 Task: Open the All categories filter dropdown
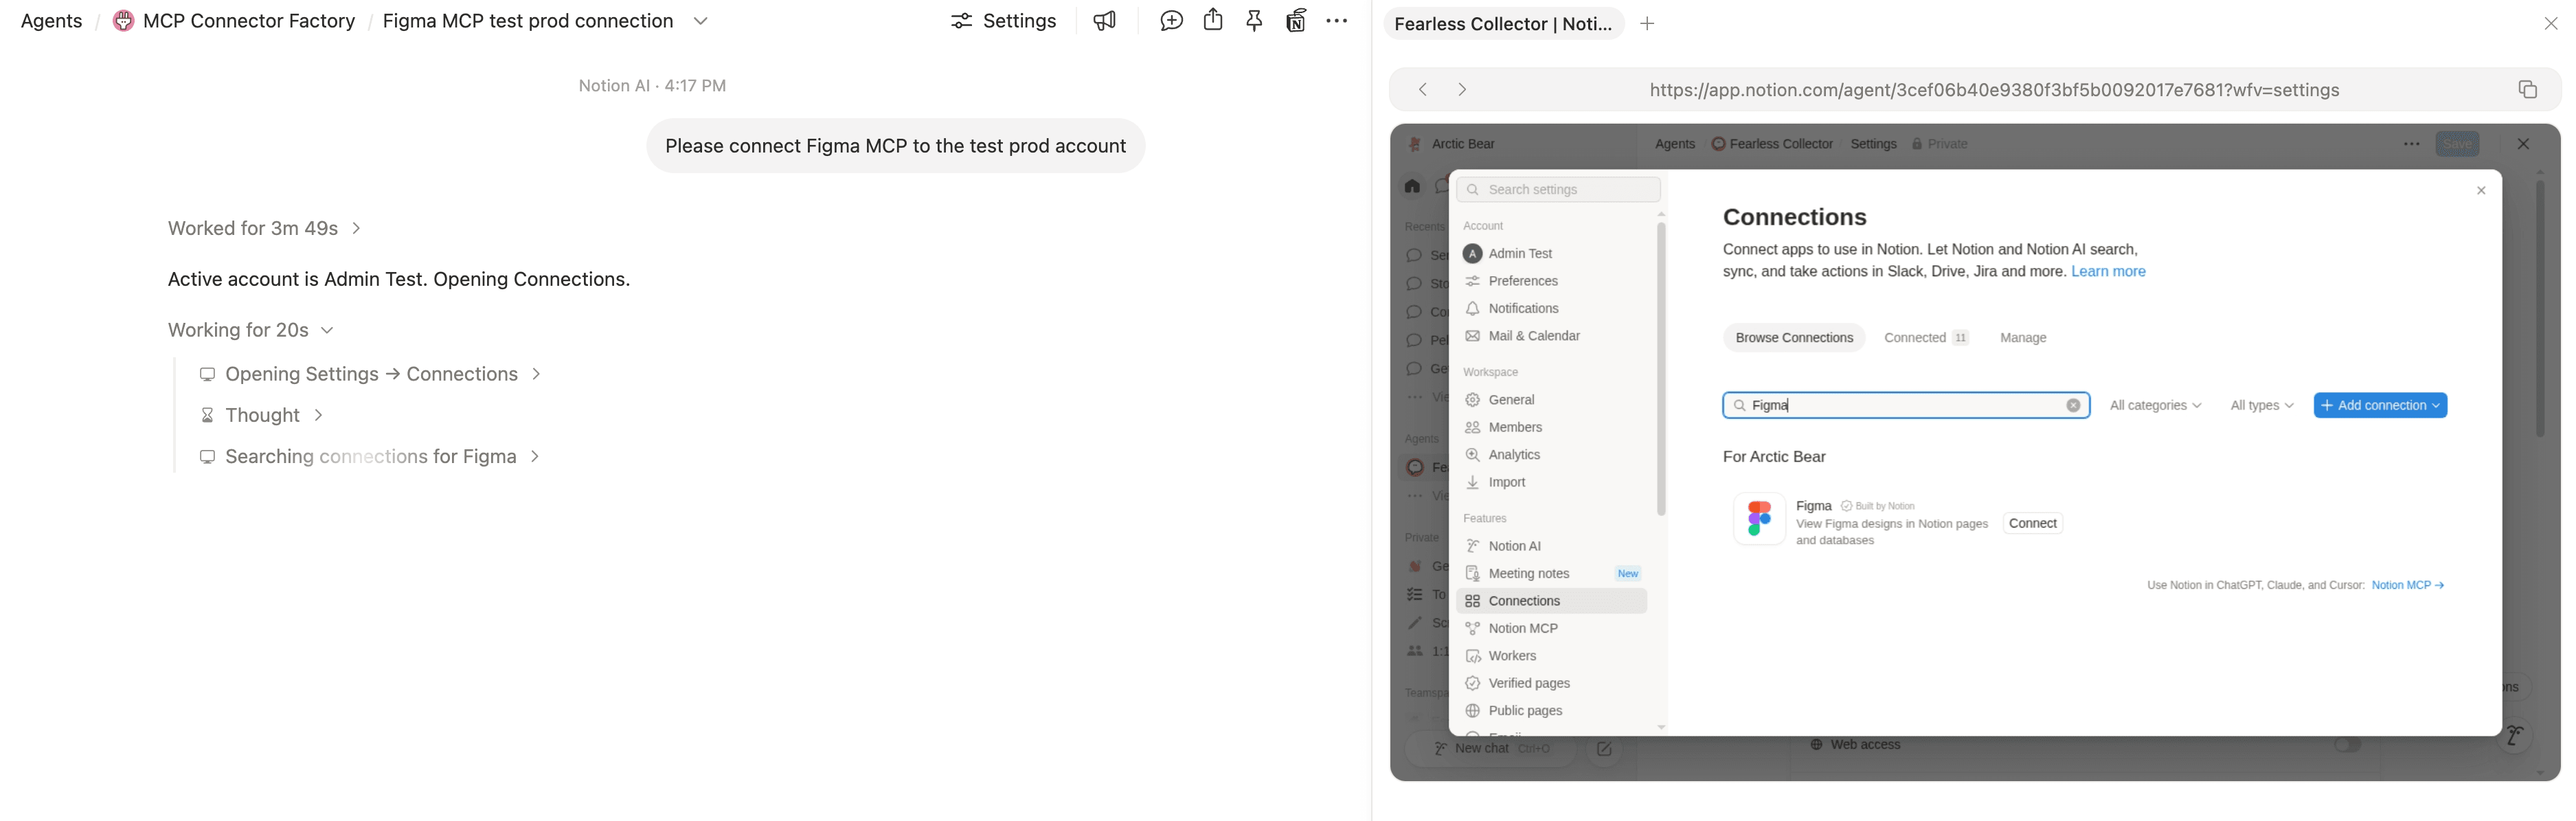pyautogui.click(x=2155, y=406)
